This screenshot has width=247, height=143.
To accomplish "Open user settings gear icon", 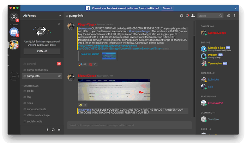I will click(x=59, y=130).
